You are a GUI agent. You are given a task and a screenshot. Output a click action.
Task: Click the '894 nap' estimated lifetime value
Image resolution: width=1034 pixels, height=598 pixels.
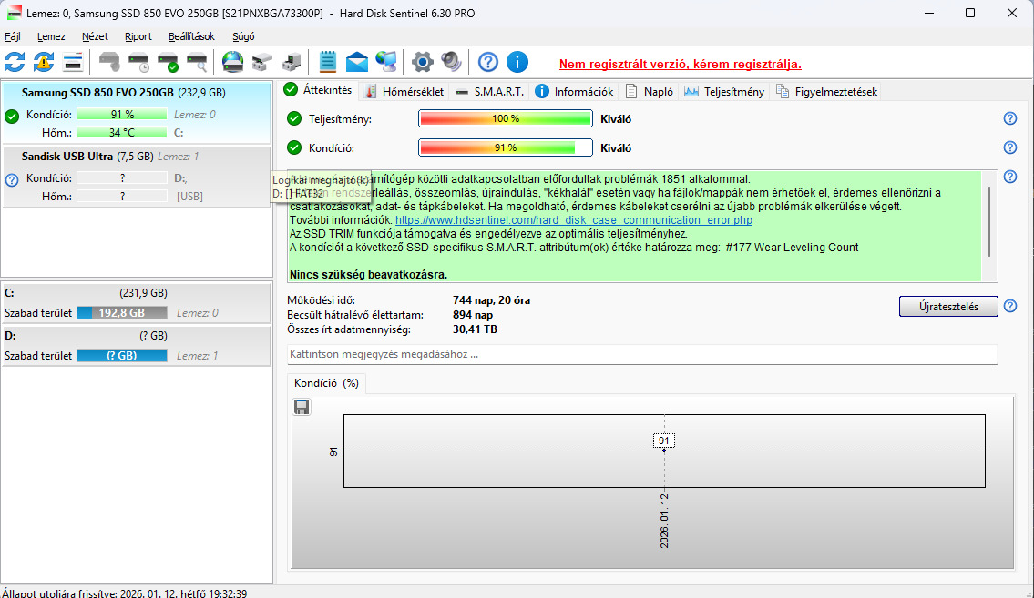(473, 315)
